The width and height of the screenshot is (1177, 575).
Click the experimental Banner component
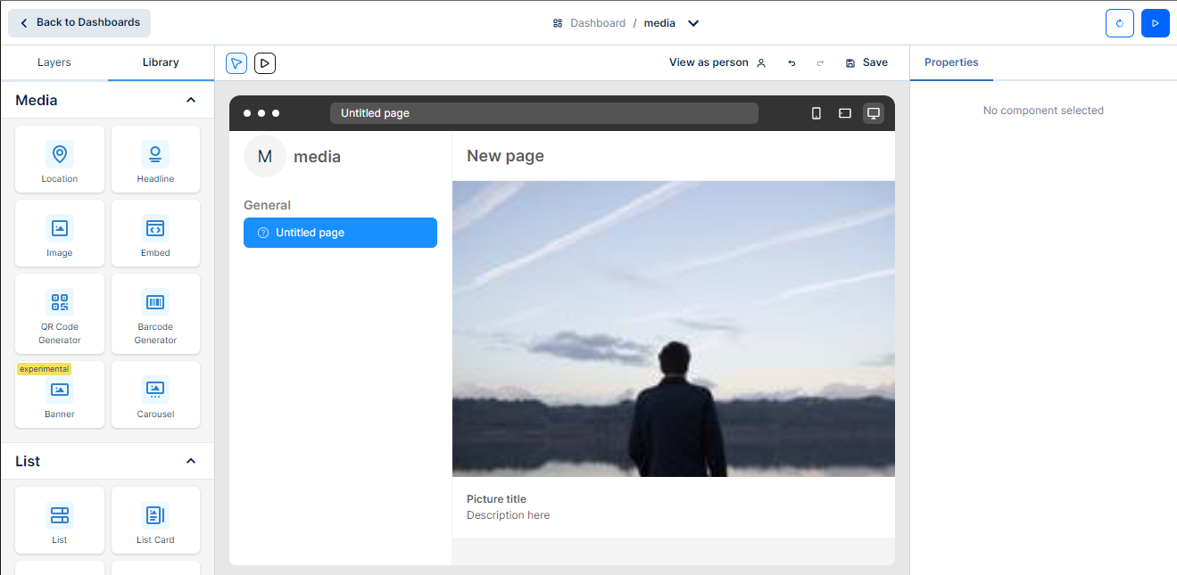[60, 394]
